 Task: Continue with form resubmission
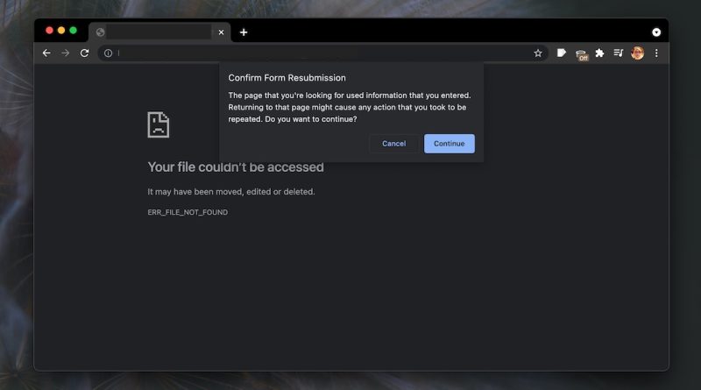pos(450,144)
